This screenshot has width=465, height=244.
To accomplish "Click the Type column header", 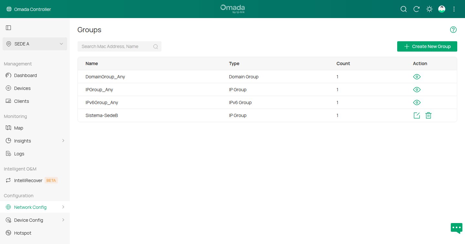I will tap(234, 63).
